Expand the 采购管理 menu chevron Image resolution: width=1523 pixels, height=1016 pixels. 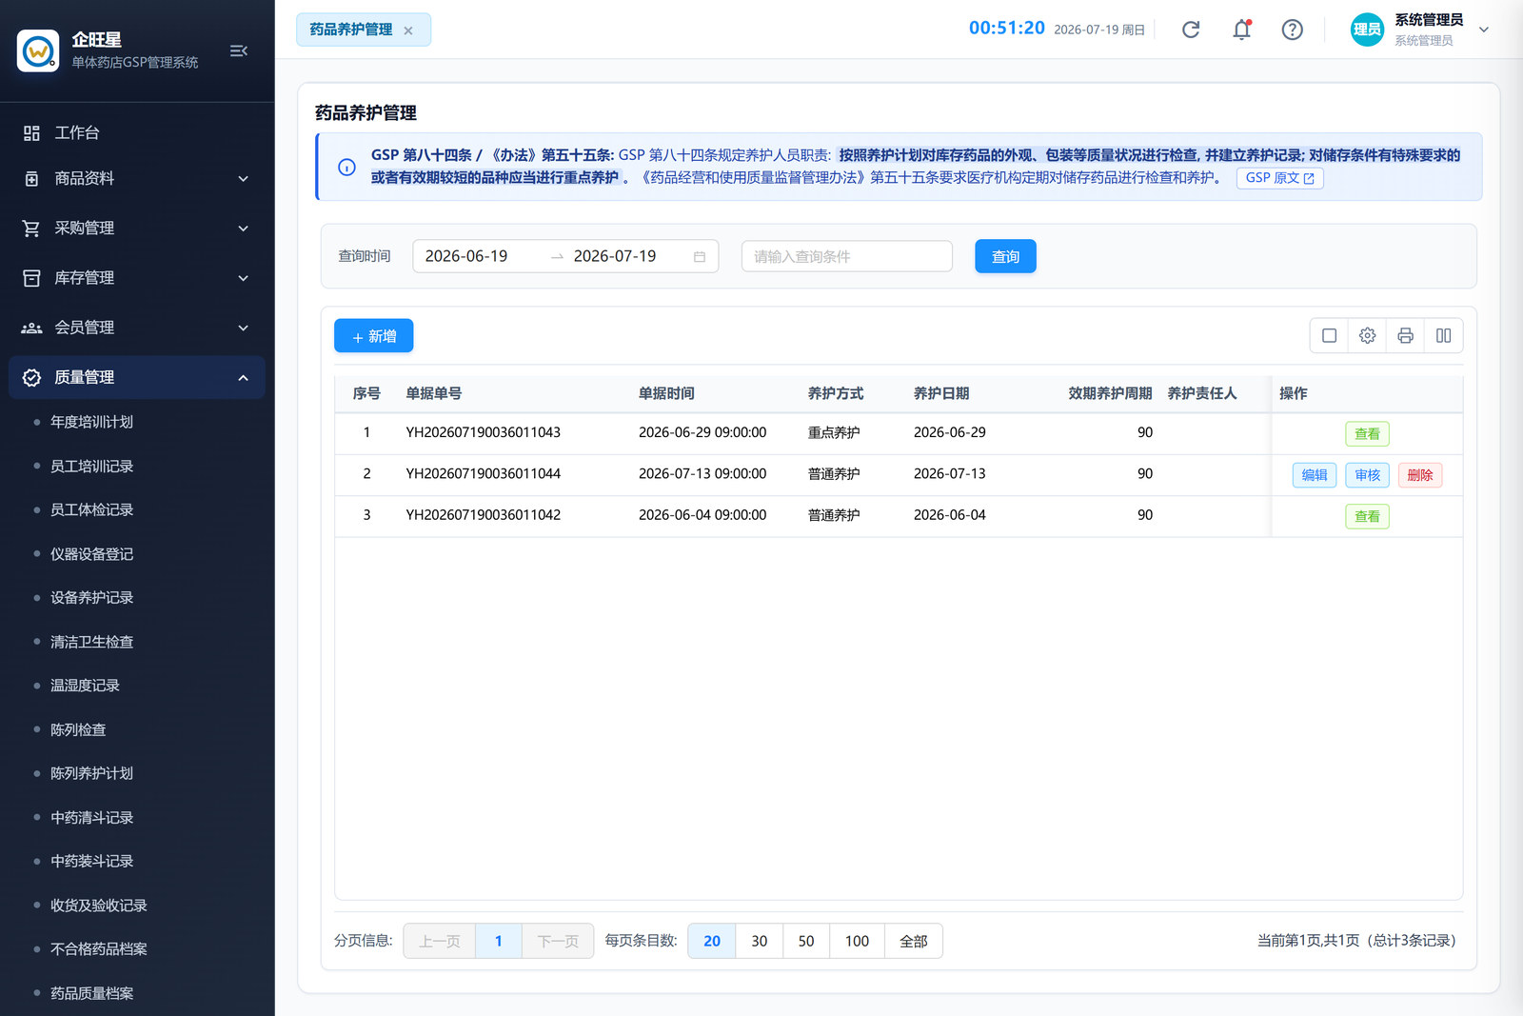click(x=244, y=229)
